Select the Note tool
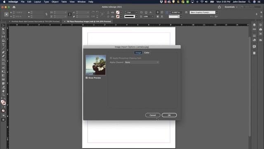Screen dimensions: 264x149 coord(3,84)
